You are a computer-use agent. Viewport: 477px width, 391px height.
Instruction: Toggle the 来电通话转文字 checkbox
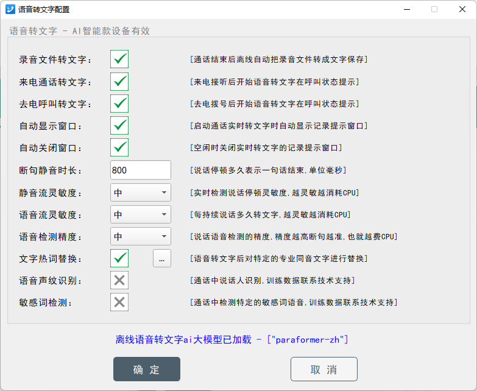119,82
